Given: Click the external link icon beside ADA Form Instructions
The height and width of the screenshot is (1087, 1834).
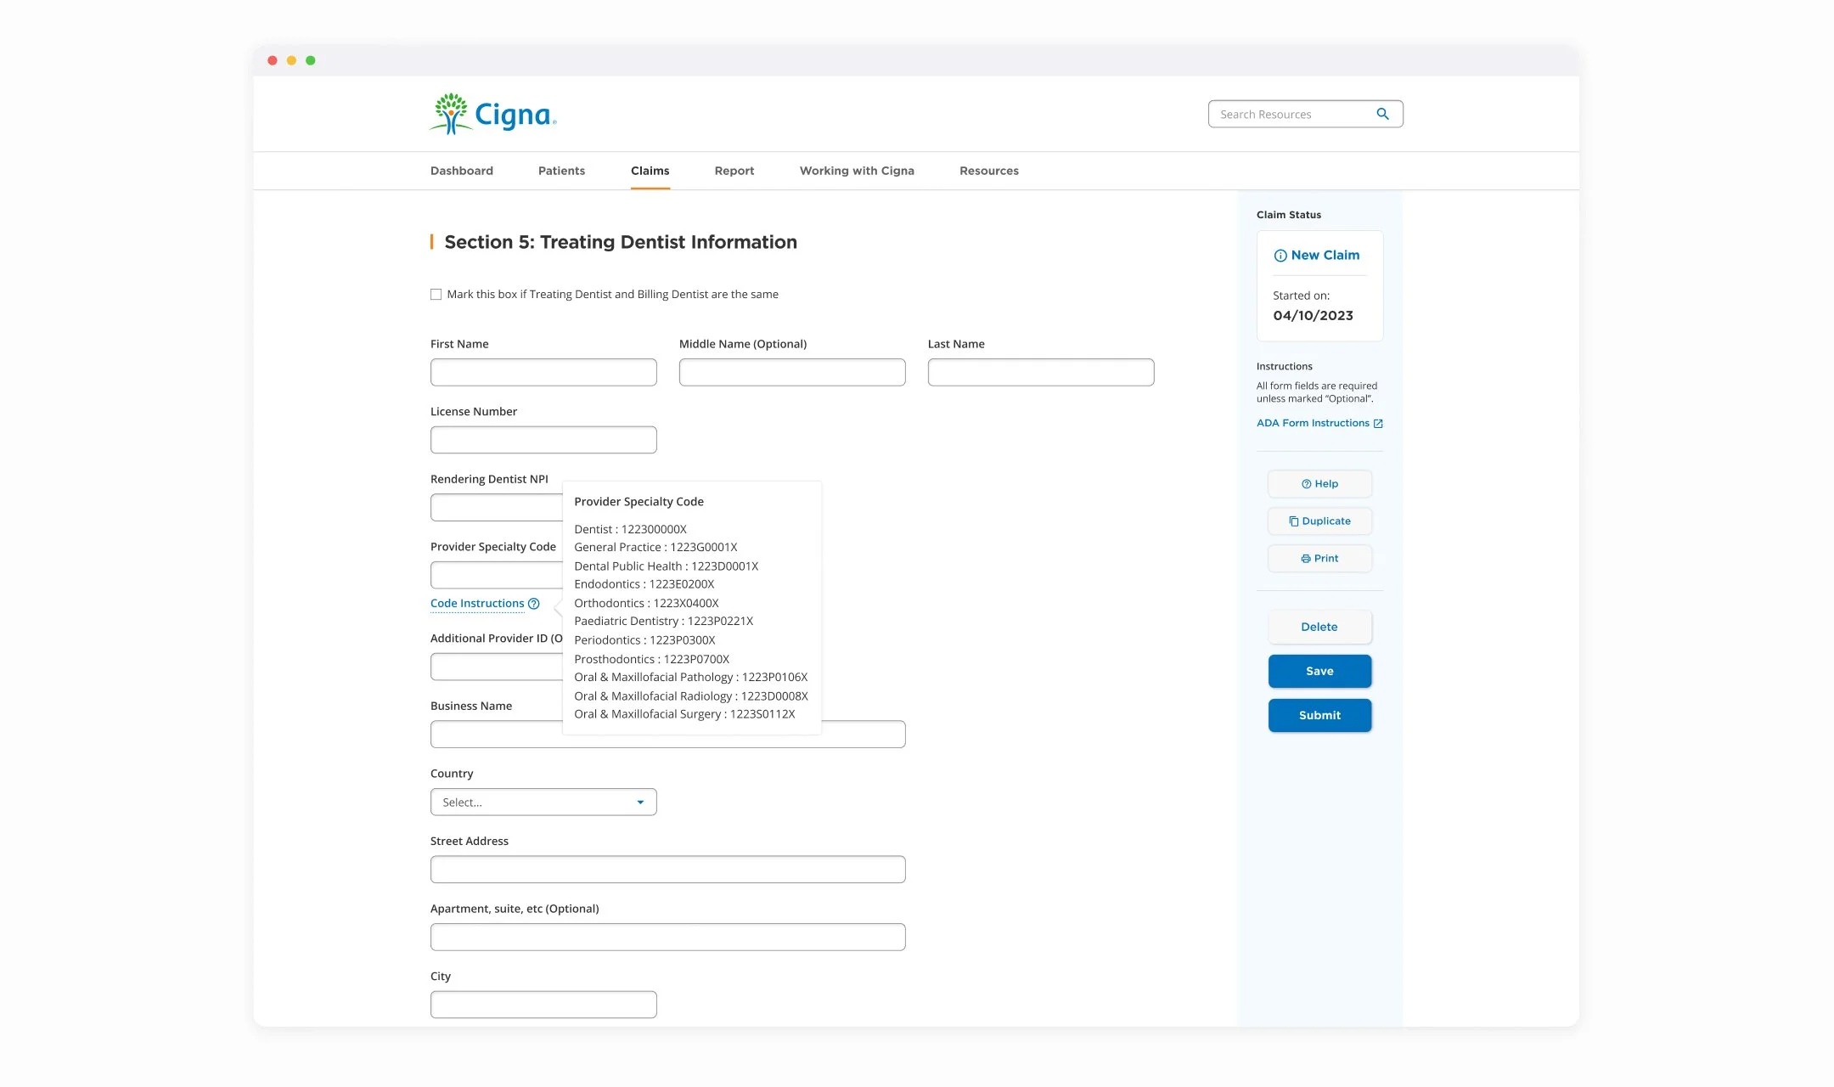Looking at the screenshot, I should click(1378, 424).
